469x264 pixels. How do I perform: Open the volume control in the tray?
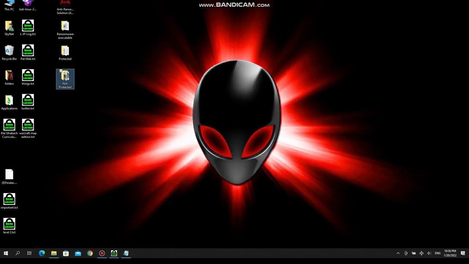(429, 253)
